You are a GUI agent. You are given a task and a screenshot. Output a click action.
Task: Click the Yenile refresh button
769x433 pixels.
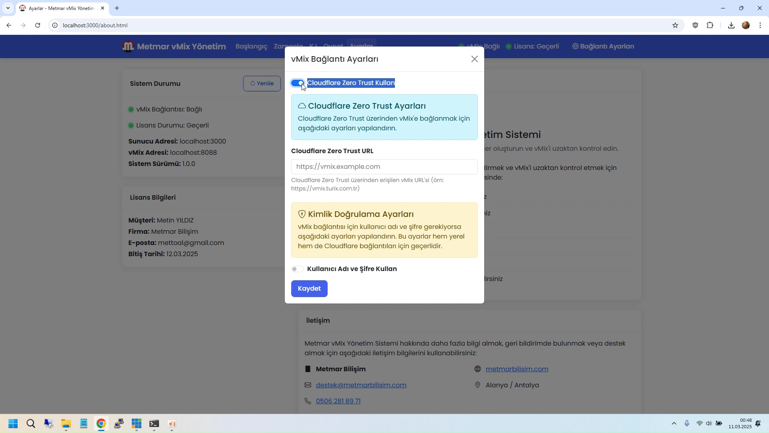[x=262, y=83]
